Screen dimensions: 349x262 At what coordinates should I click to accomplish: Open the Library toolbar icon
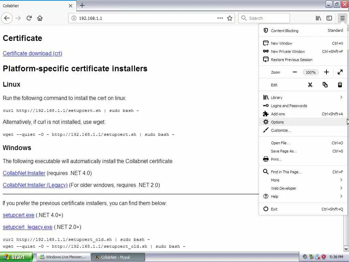pos(318,18)
